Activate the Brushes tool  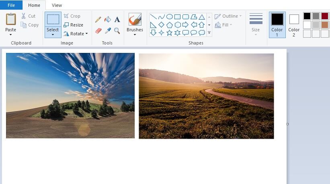point(135,19)
